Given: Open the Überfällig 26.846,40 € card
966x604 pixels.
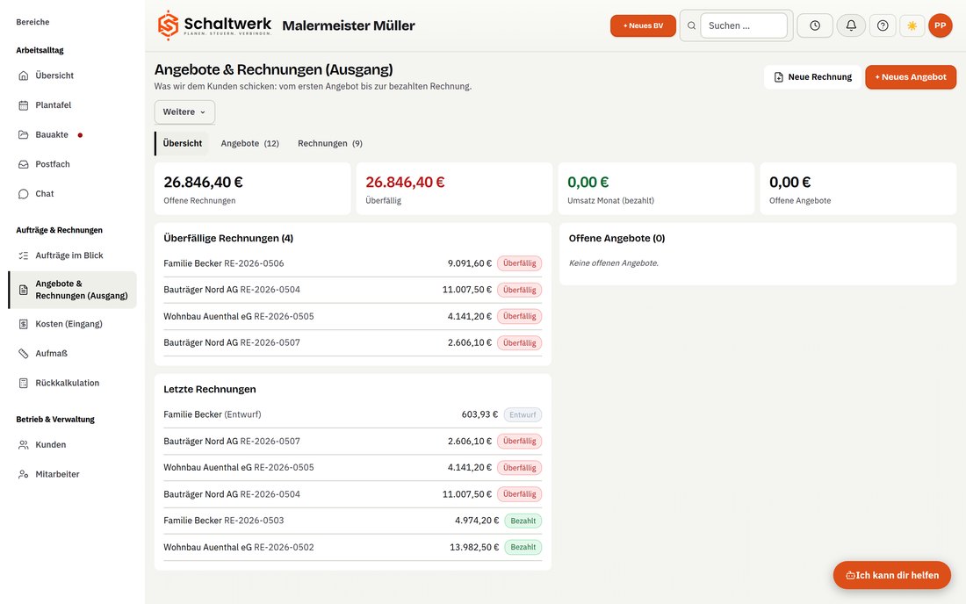Looking at the screenshot, I should (x=454, y=189).
